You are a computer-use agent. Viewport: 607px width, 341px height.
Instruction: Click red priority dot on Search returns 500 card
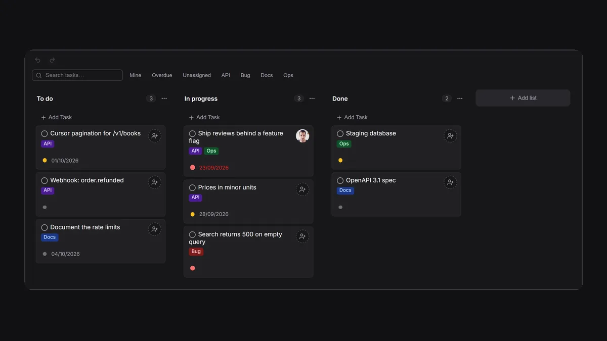(192, 268)
